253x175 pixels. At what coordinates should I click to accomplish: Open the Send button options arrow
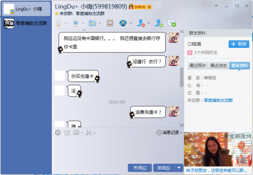(x=179, y=168)
